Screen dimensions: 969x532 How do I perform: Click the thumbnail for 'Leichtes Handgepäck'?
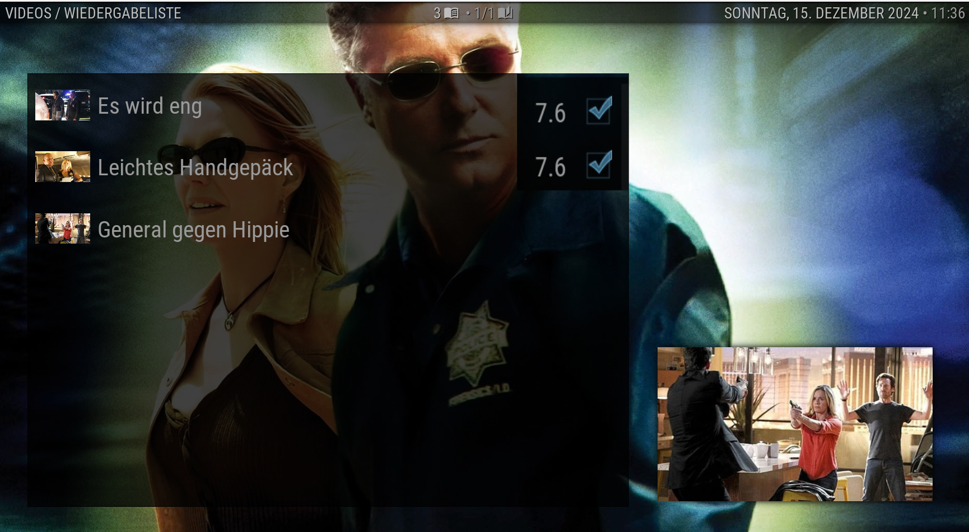(63, 166)
